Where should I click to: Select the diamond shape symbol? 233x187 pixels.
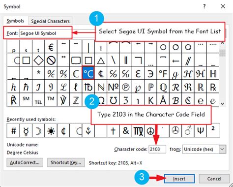(38, 60)
